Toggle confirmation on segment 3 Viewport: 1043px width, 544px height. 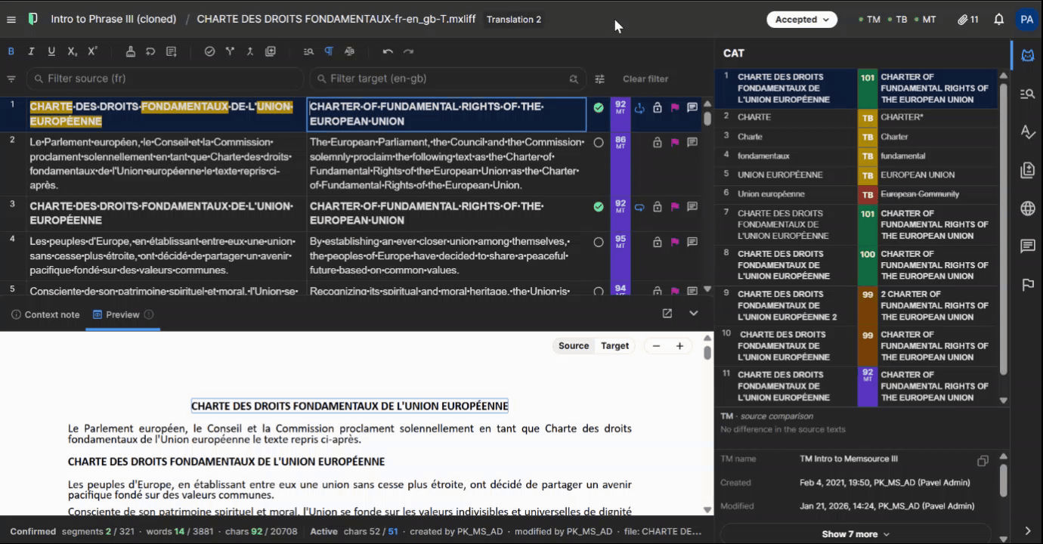[x=599, y=206]
